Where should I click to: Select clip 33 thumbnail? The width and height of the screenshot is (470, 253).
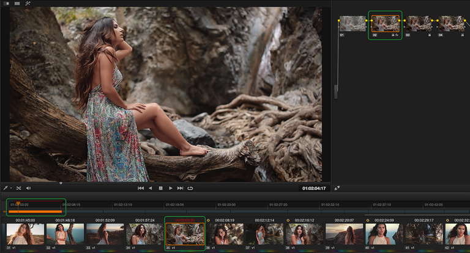105,234
